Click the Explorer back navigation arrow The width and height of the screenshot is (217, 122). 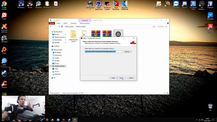tap(51, 26)
